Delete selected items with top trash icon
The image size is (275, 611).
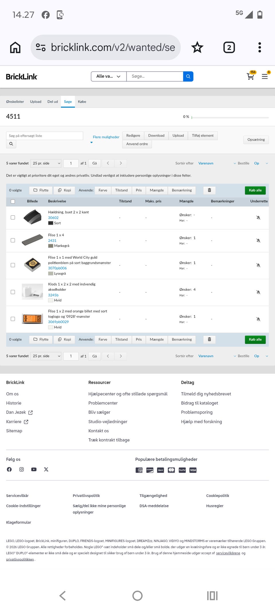[x=209, y=190]
